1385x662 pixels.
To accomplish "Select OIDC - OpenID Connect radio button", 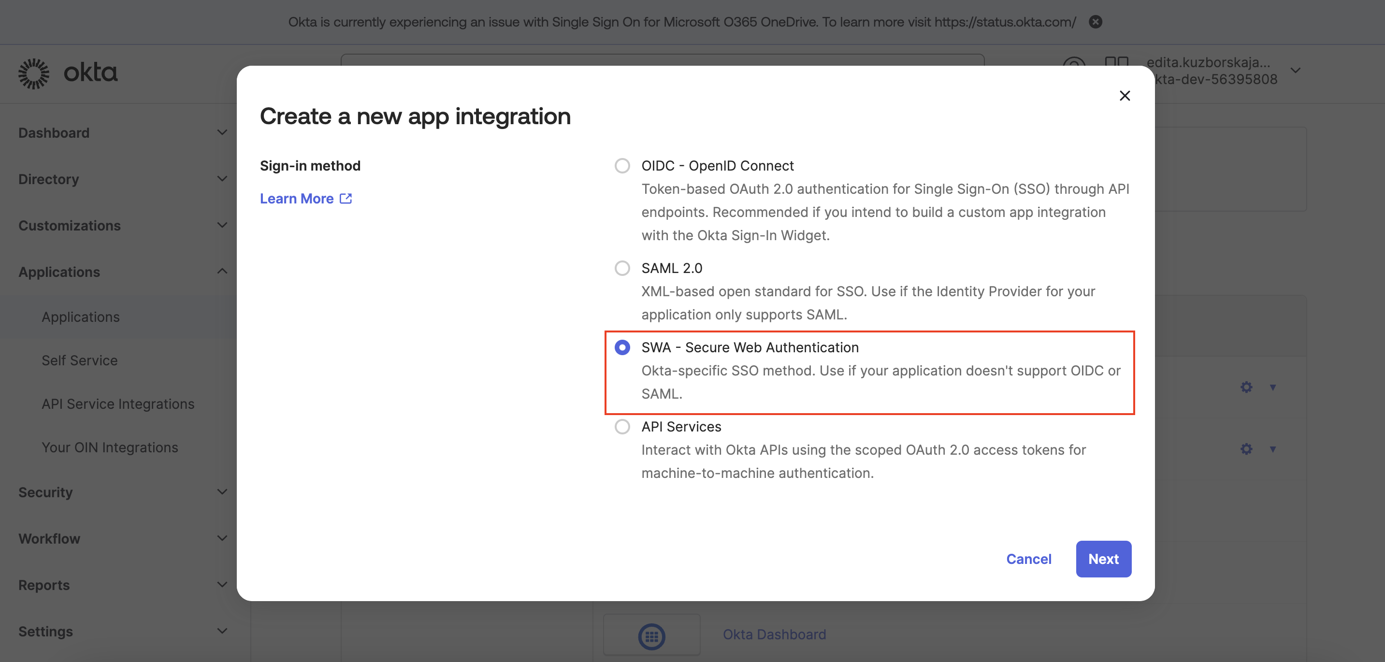I will pos(622,166).
